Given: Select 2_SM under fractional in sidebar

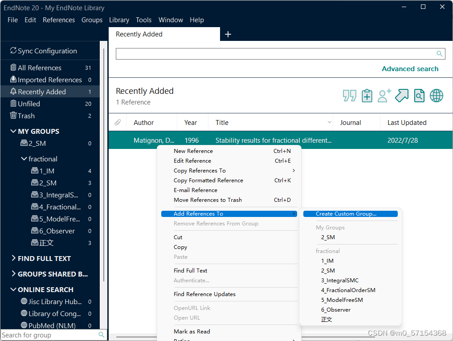Looking at the screenshot, I should (x=50, y=183).
